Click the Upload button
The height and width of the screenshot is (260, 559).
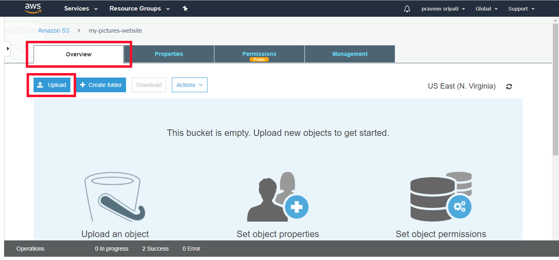(52, 84)
